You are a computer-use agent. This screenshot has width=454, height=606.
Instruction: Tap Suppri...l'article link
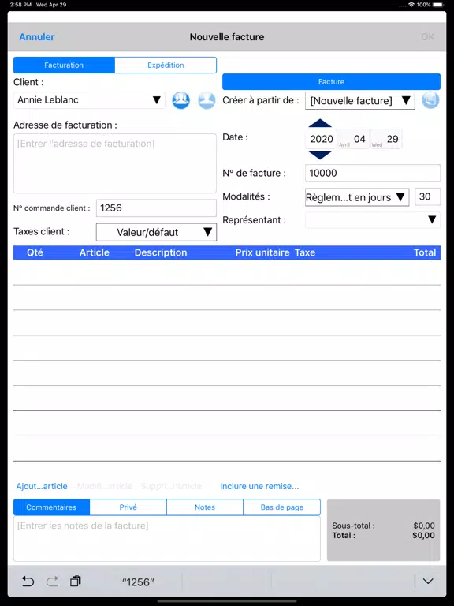171,486
